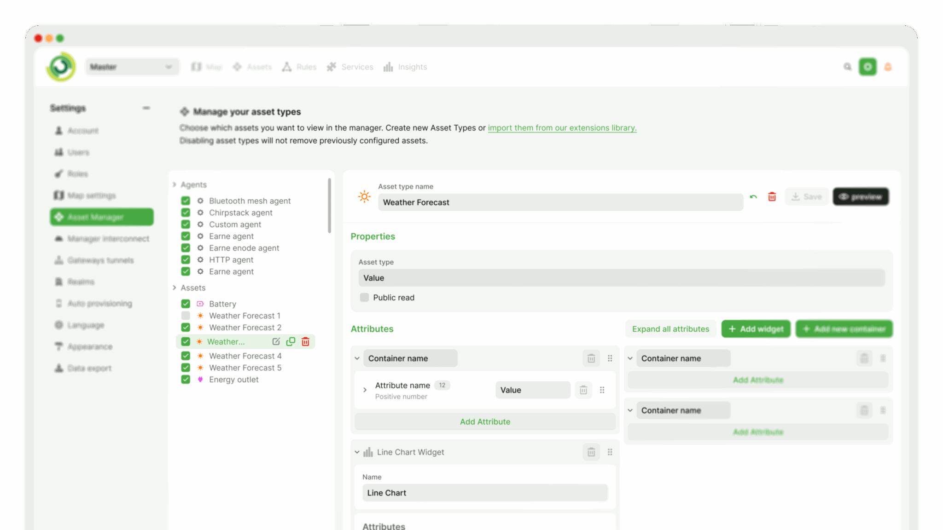Delete the selected Weather... row
Screen dimensions: 943x530
[x=305, y=341]
